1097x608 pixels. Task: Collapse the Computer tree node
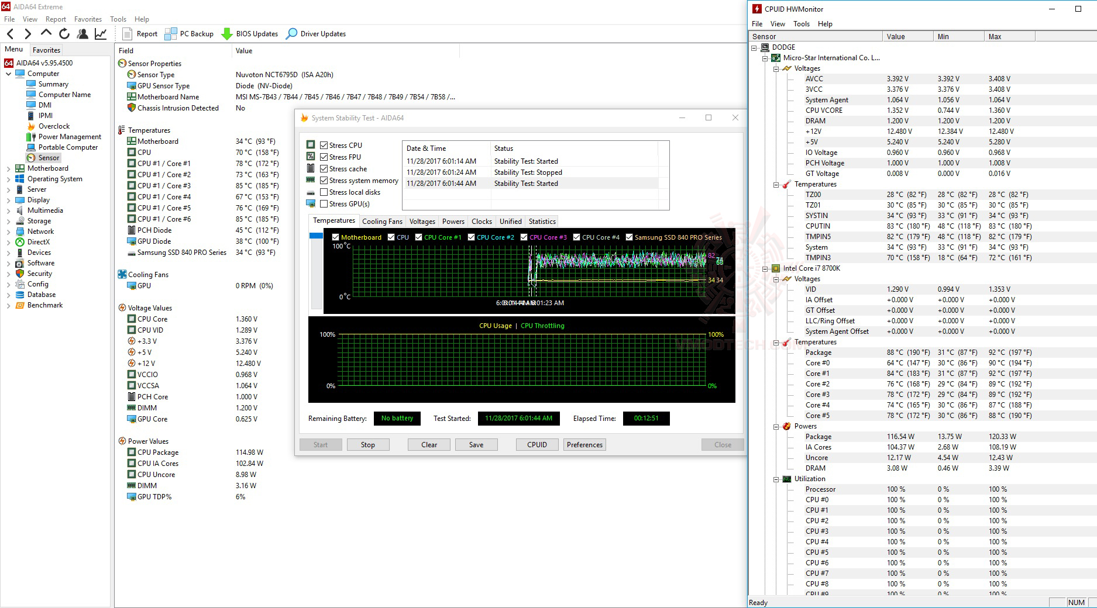tap(8, 74)
